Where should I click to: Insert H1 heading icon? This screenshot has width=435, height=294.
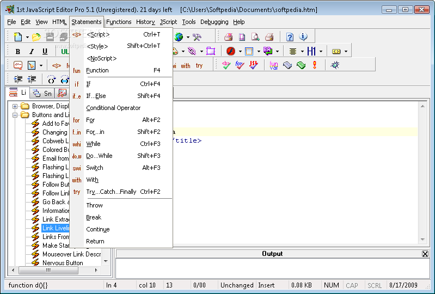tap(311, 51)
